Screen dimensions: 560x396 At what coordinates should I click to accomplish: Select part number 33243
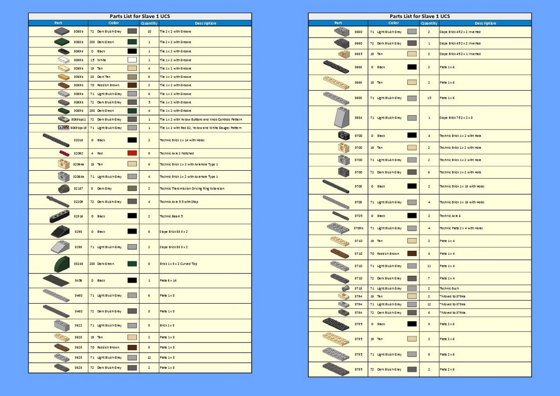click(78, 264)
